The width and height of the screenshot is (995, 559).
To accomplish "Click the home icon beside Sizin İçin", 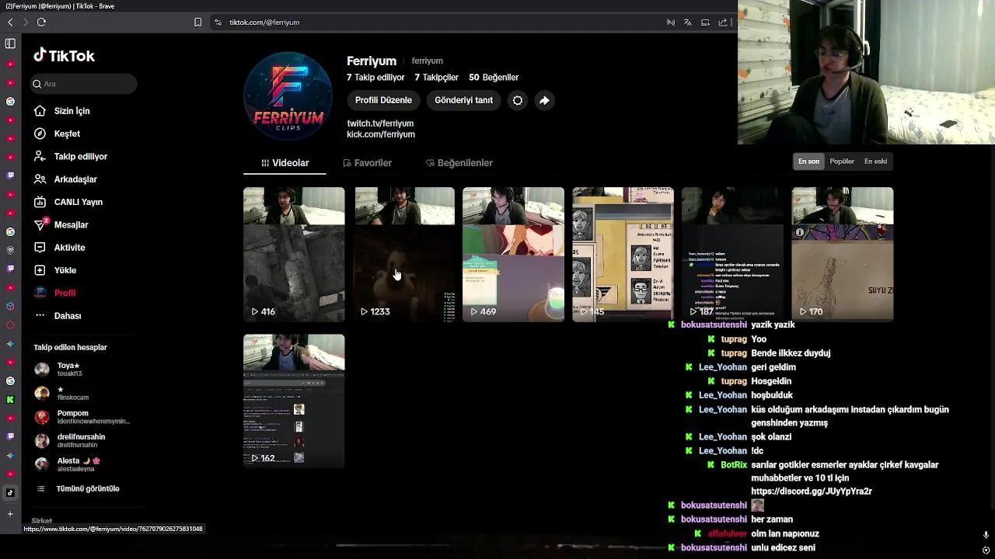I will pos(40,111).
